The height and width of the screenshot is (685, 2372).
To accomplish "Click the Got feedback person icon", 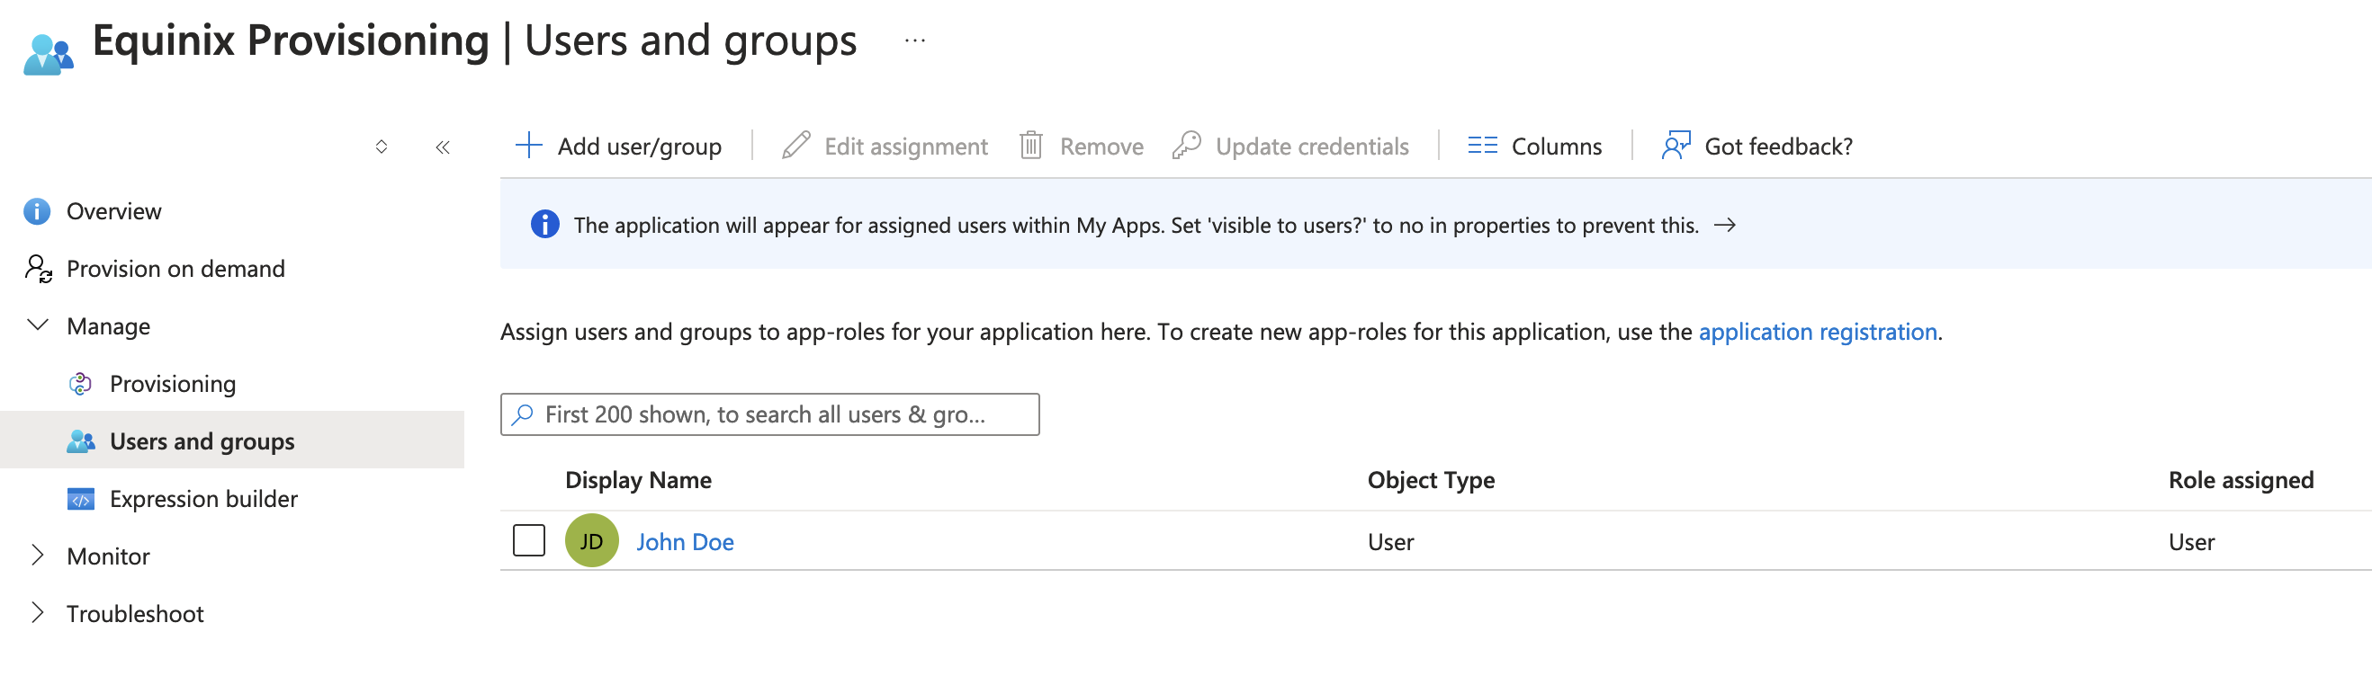I will click(x=1676, y=146).
